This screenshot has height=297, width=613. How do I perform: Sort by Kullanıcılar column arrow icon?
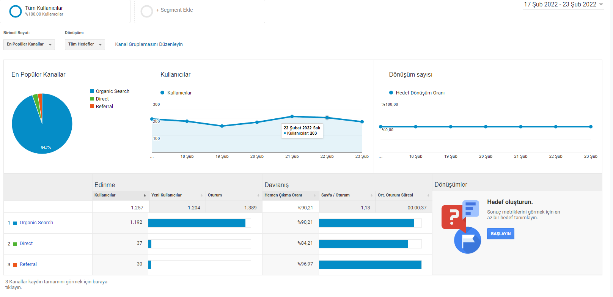(x=145, y=195)
